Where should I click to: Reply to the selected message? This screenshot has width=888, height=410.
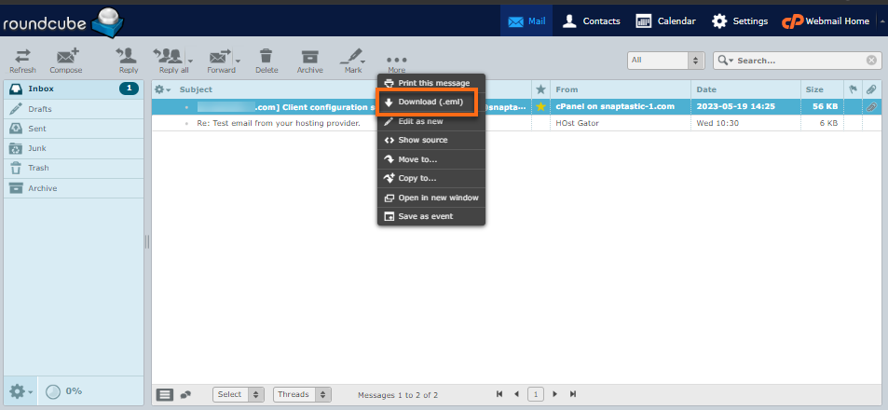coord(128,61)
